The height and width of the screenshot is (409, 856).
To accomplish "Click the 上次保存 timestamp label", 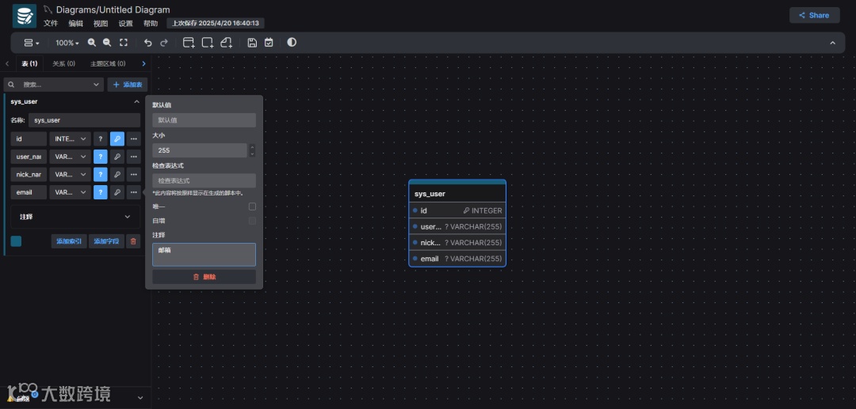I will pyautogui.click(x=216, y=24).
